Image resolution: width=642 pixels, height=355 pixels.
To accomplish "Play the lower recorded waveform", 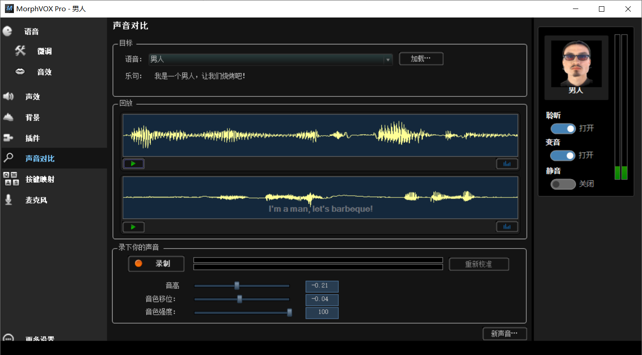I will [133, 227].
